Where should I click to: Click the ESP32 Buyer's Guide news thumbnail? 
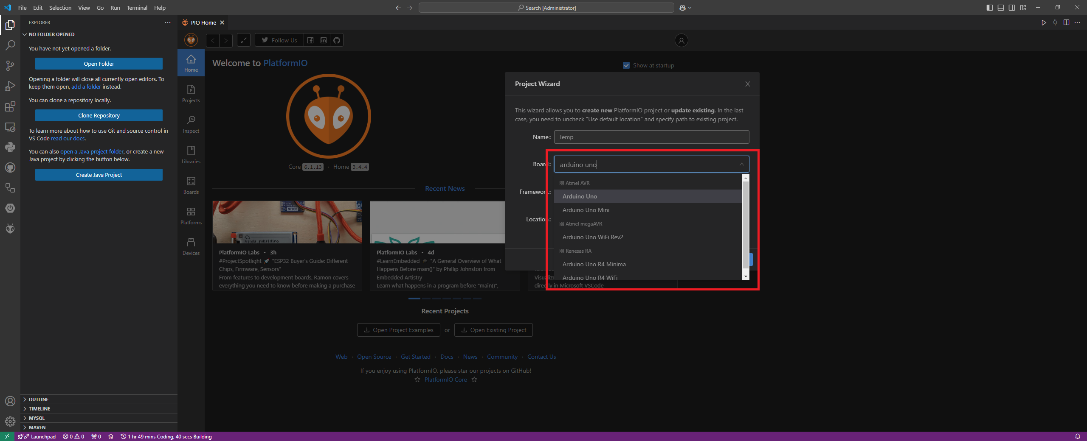tap(287, 222)
